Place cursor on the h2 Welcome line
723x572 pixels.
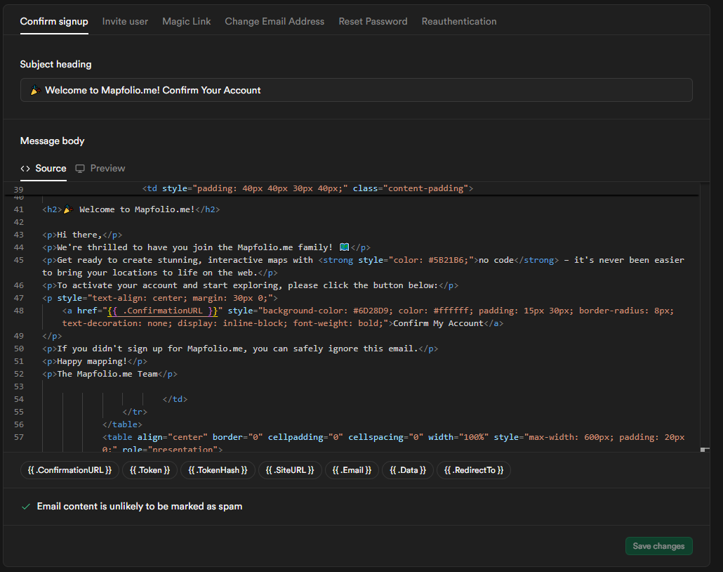point(131,209)
